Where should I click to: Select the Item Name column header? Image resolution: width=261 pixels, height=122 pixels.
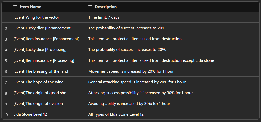click(48, 7)
